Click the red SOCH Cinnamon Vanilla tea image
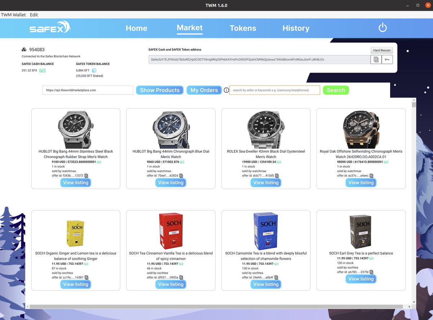This screenshot has width=433, height=320. tap(171, 231)
